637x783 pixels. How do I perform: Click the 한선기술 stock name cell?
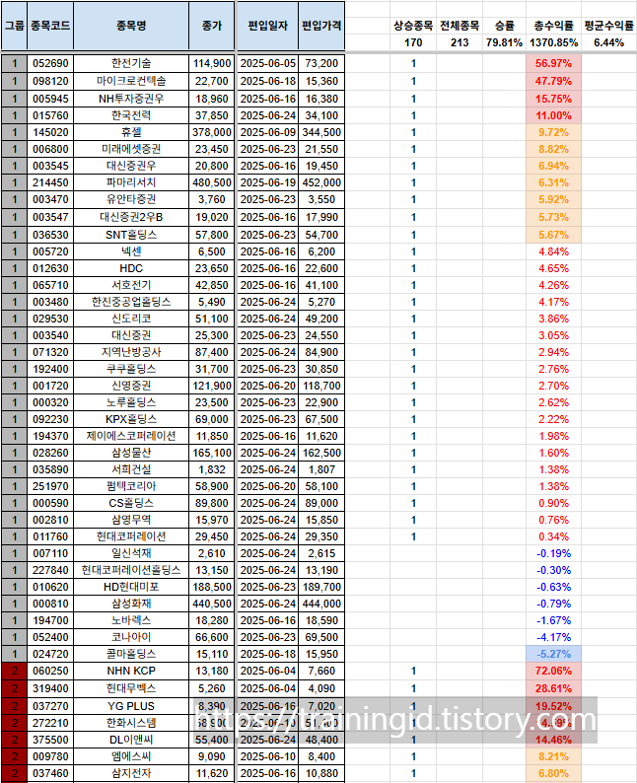point(131,63)
